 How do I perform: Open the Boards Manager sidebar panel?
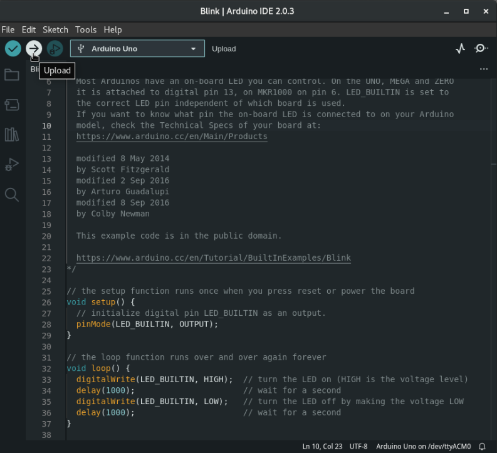click(12, 105)
